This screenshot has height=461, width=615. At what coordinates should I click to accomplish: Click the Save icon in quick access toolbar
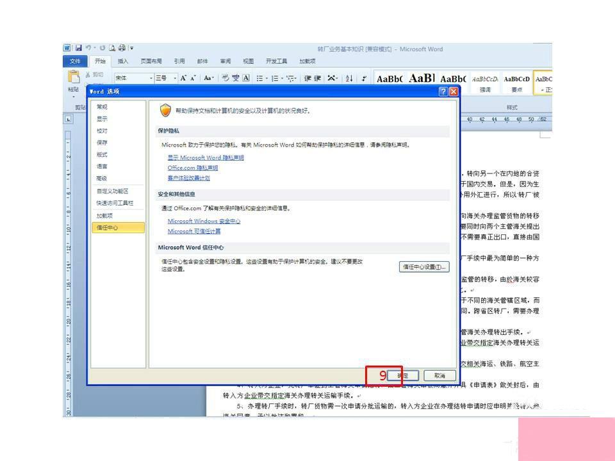coord(78,48)
